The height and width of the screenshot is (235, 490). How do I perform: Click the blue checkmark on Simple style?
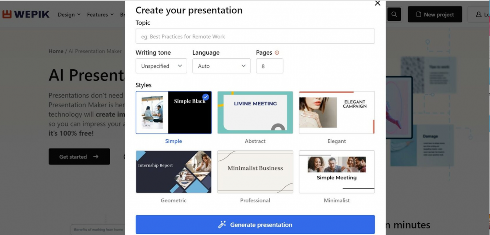tap(206, 97)
